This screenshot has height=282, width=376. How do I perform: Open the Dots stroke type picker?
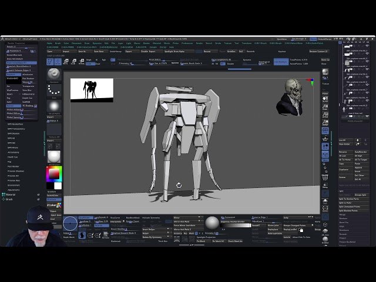coord(54,90)
